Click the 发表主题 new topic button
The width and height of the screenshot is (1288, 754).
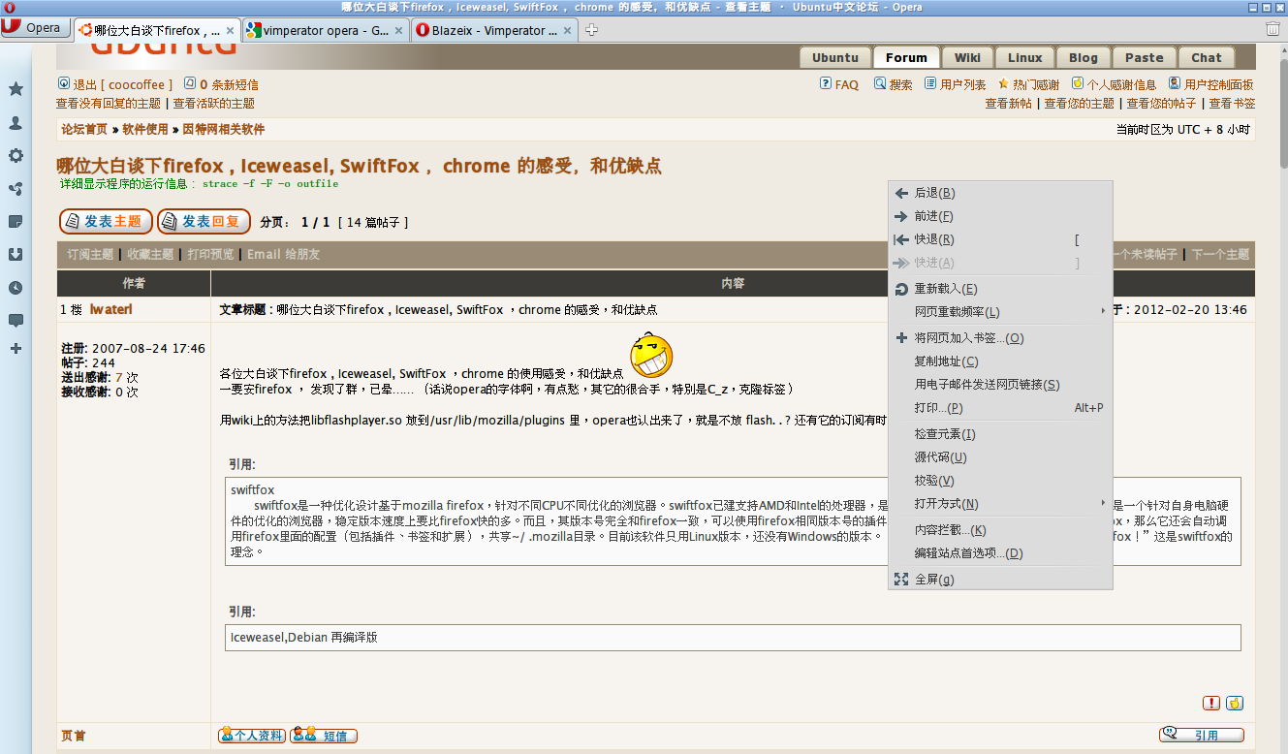pos(106,221)
